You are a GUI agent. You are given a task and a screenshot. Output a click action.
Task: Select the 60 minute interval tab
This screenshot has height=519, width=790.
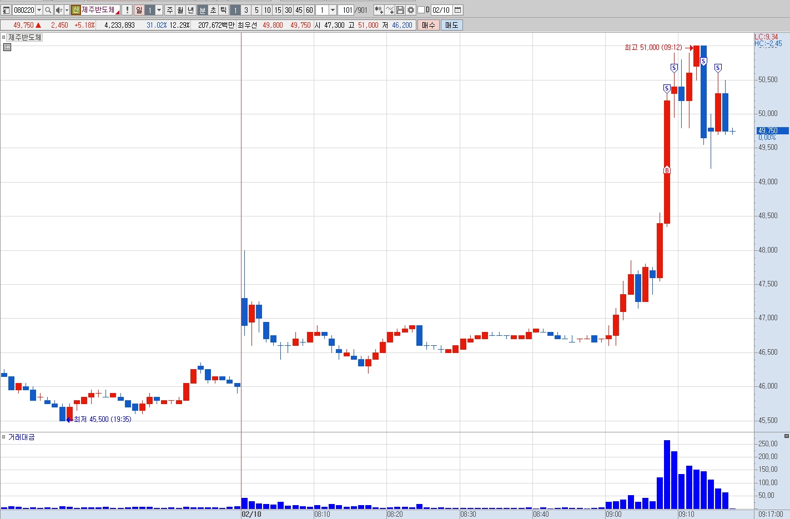tap(309, 10)
